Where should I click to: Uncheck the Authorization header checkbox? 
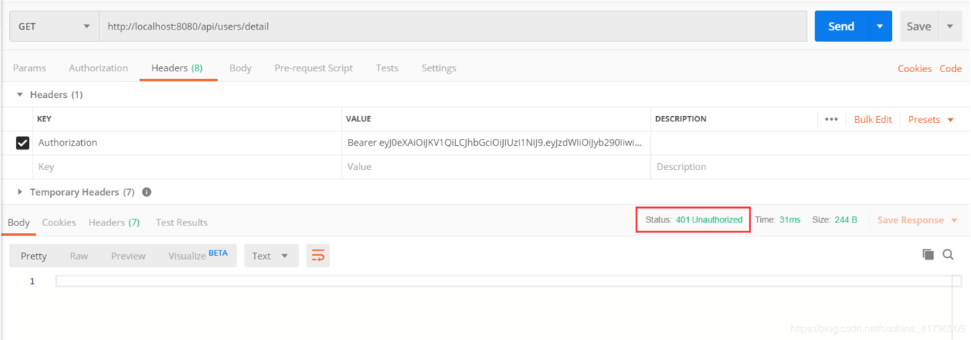(x=23, y=143)
